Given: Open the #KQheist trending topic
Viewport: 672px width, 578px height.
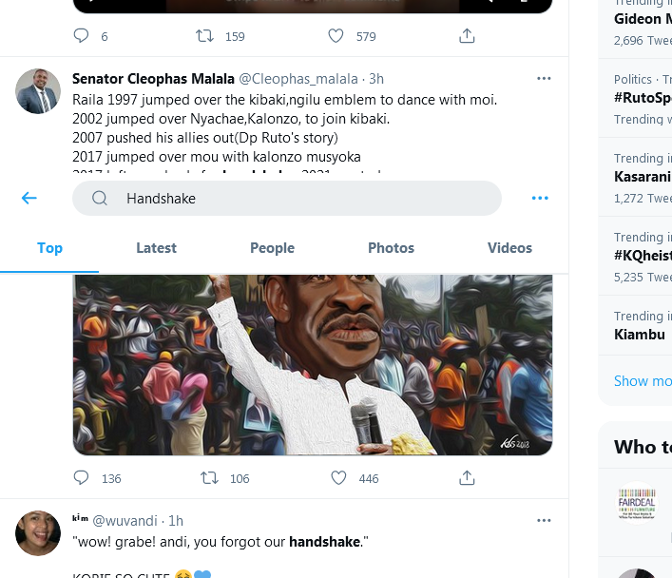Looking at the screenshot, I should (643, 255).
